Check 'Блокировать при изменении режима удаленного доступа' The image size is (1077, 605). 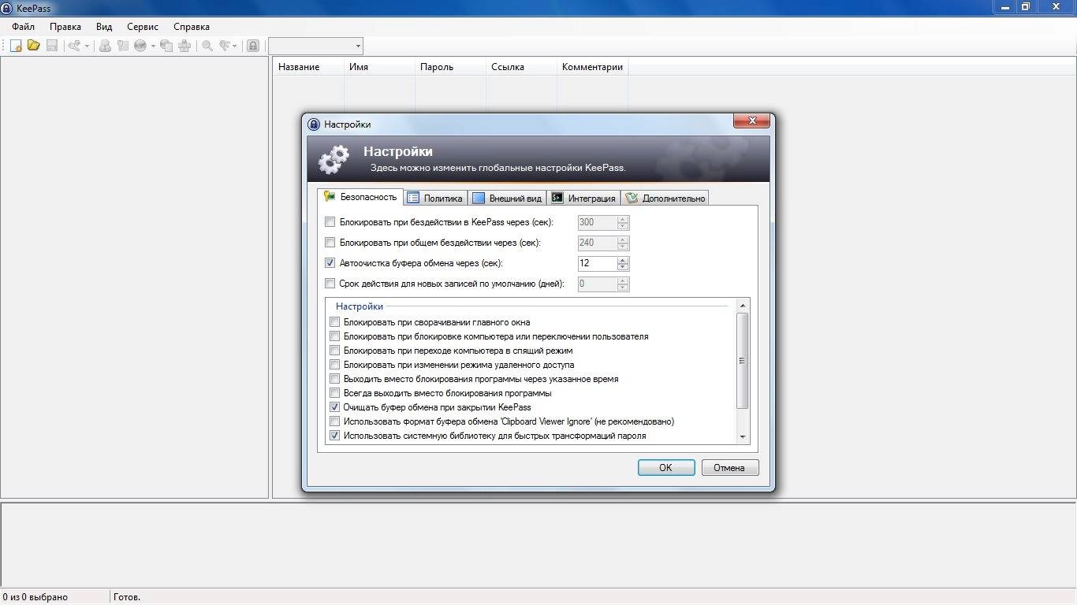click(335, 365)
